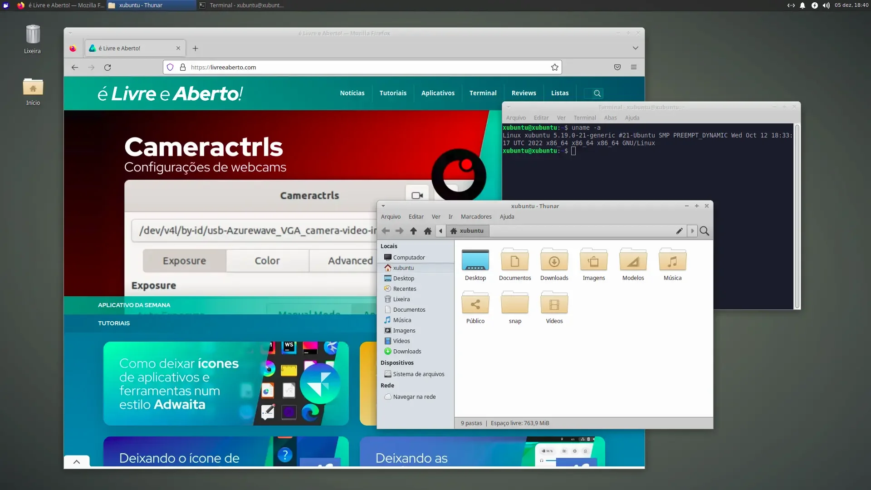Click é Livre e Aberto! site logo
871x490 pixels.
170,93
